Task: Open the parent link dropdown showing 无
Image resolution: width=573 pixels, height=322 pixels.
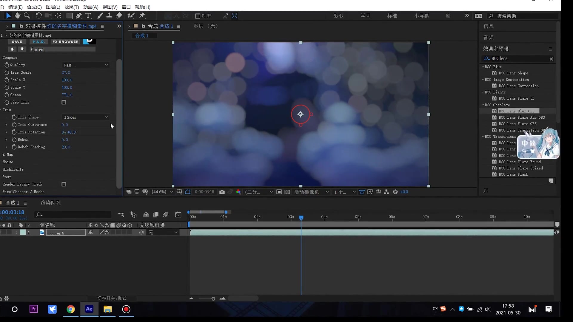Action: click(x=163, y=233)
